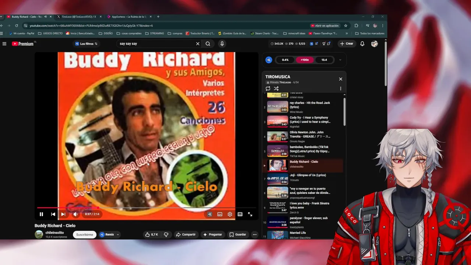471x265 pixels.
Task: Click 'Abrir en aplicación' in address bar
Action: pos(325,26)
